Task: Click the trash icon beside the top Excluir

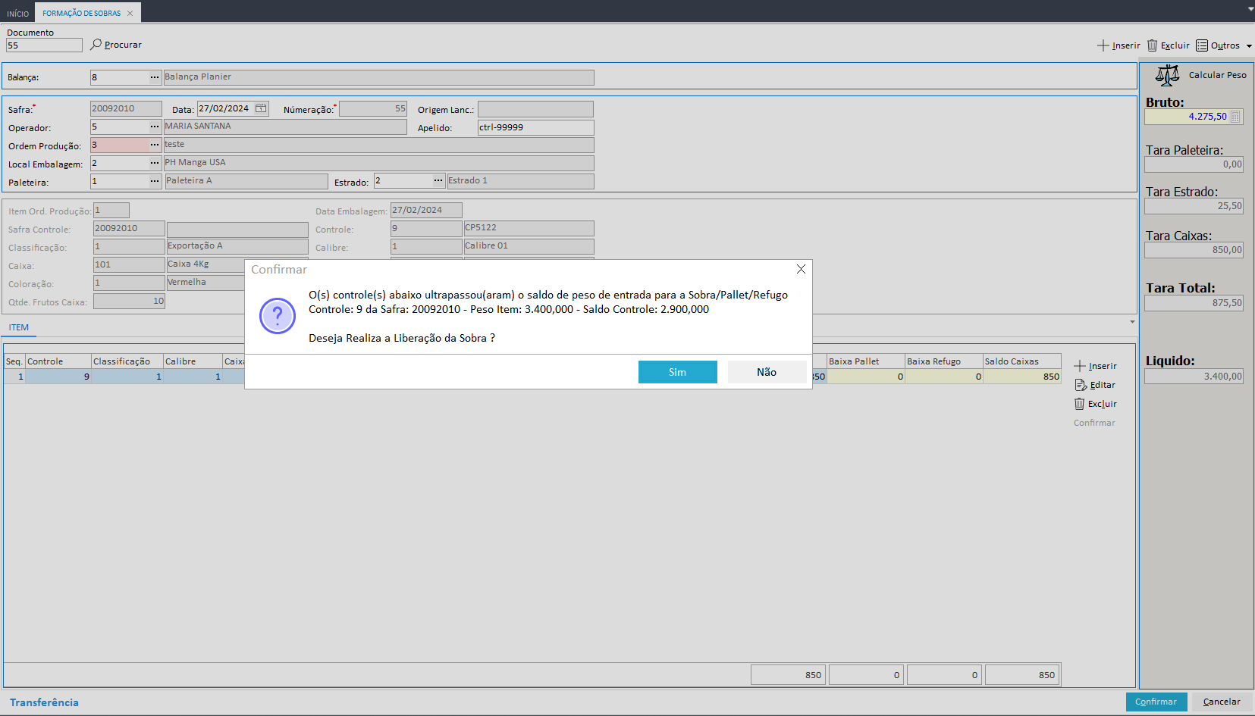Action: 1153,45
